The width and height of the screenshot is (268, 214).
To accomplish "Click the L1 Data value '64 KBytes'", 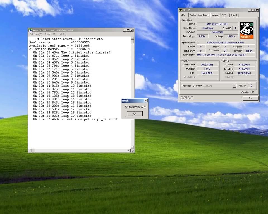I will 245,65.
